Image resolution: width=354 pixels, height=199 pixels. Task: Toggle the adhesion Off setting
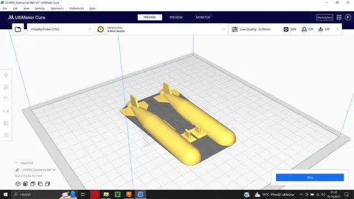pos(324,29)
